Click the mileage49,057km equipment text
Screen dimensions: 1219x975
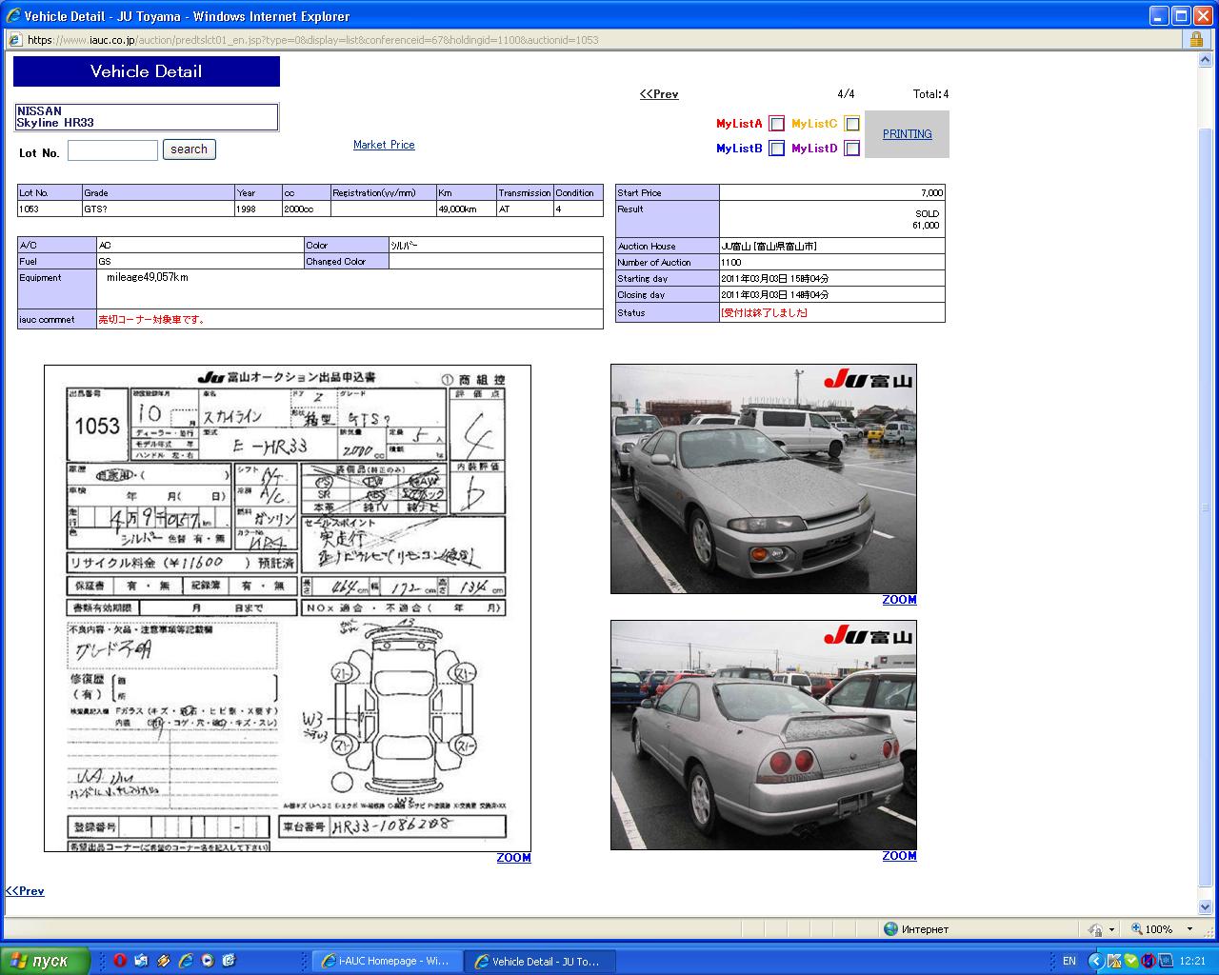click(148, 278)
